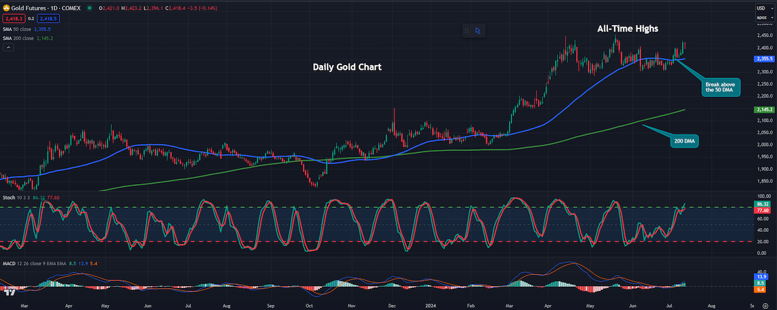Grab the floating toolbar drag handle
Image resolution: width=777 pixels, height=310 pixels.
click(x=466, y=30)
